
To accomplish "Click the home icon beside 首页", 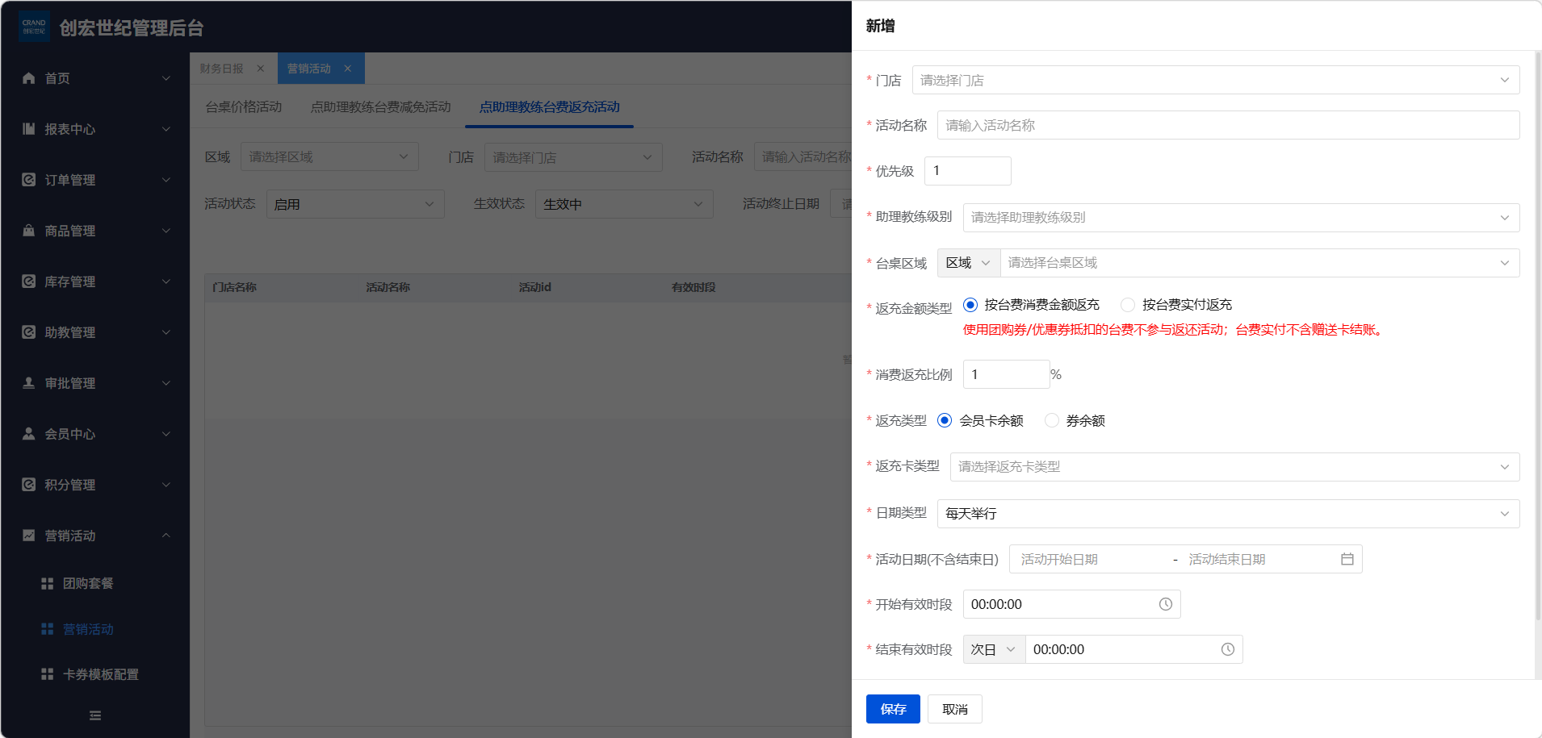I will tap(29, 78).
